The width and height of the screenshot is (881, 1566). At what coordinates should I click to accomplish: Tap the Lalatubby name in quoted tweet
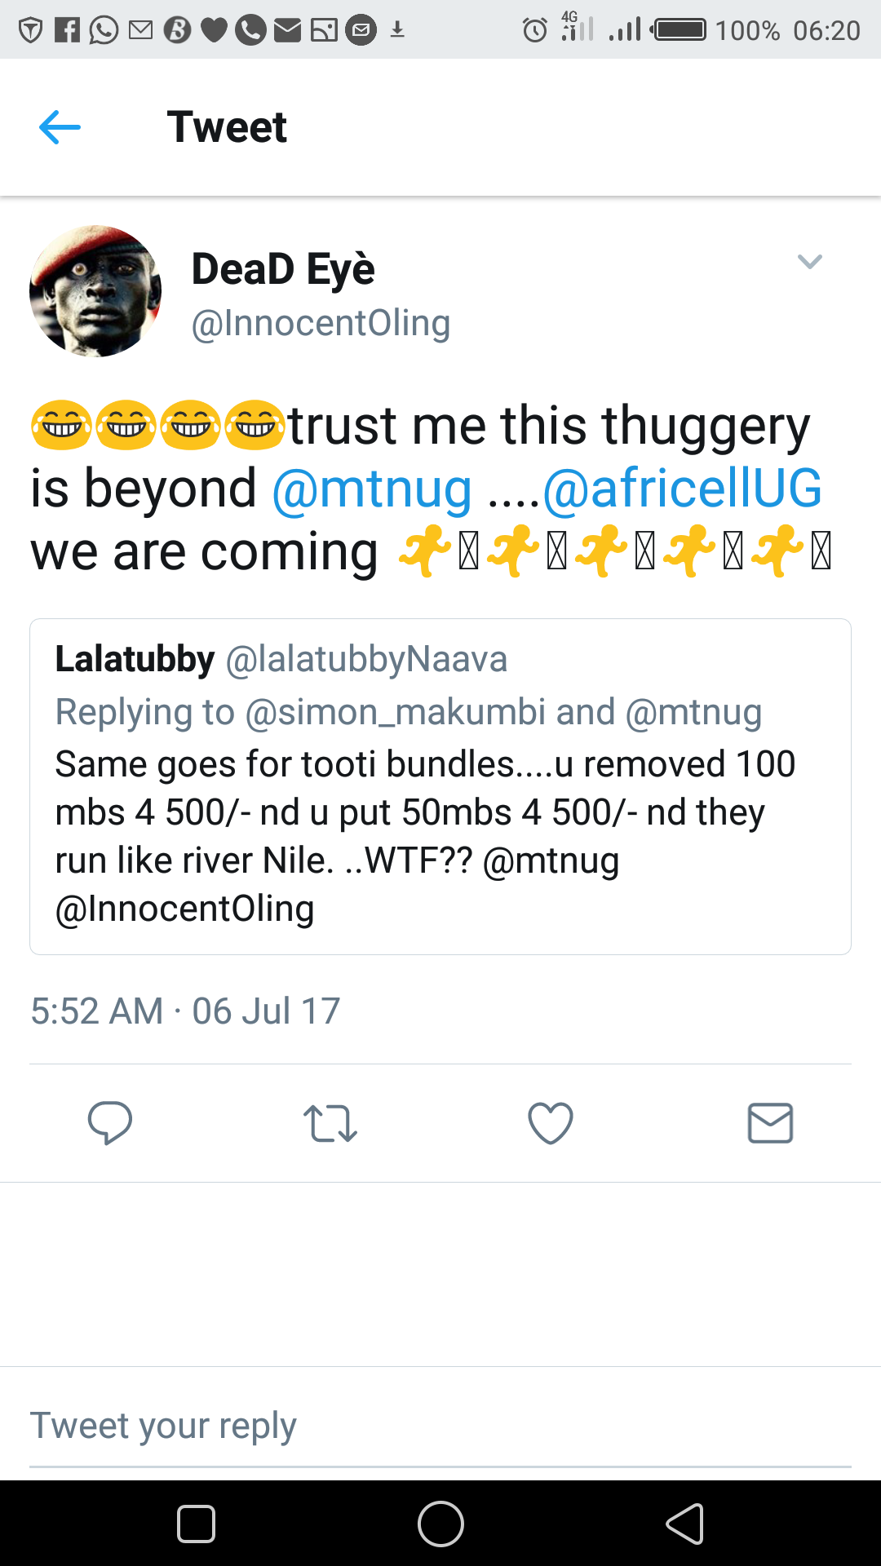pos(135,659)
